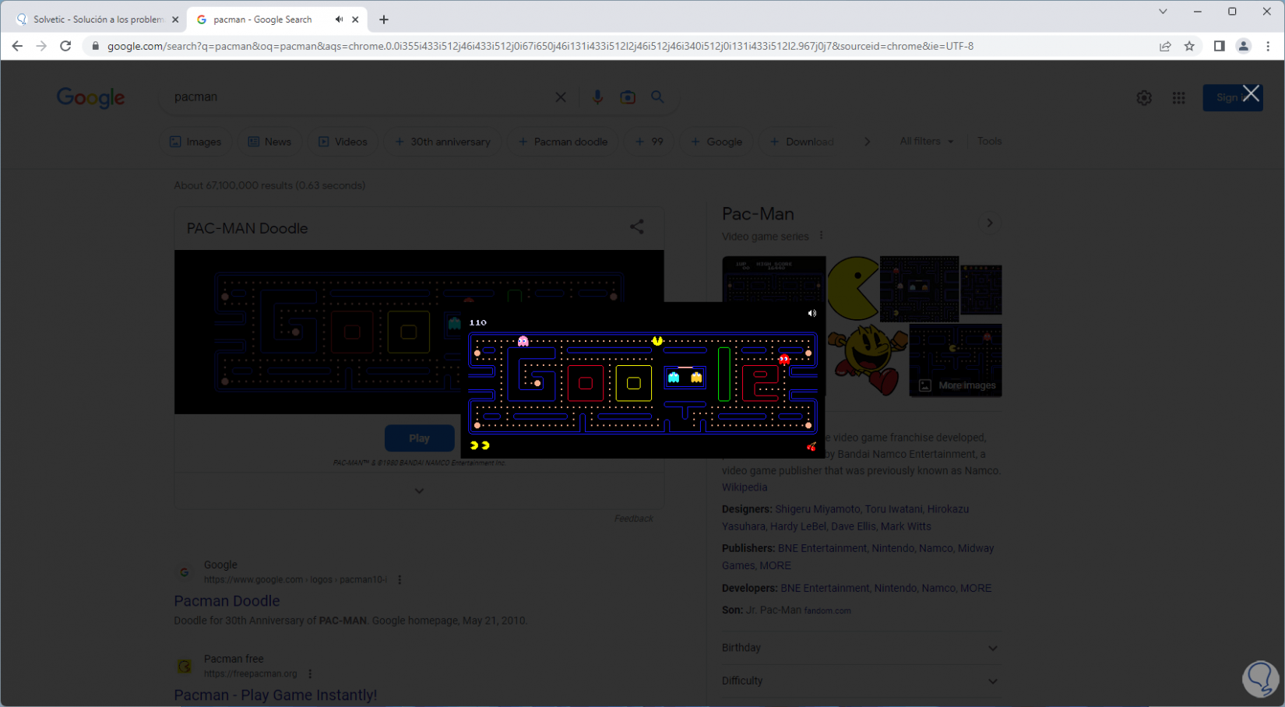Open the Toru Iwatani designer link
The height and width of the screenshot is (707, 1285).
pyautogui.click(x=892, y=509)
